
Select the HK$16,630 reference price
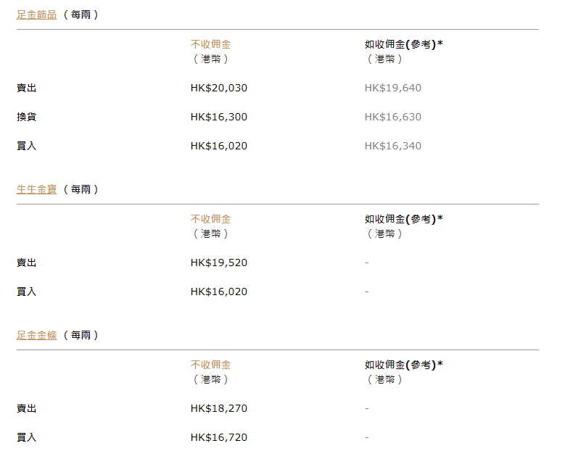393,117
